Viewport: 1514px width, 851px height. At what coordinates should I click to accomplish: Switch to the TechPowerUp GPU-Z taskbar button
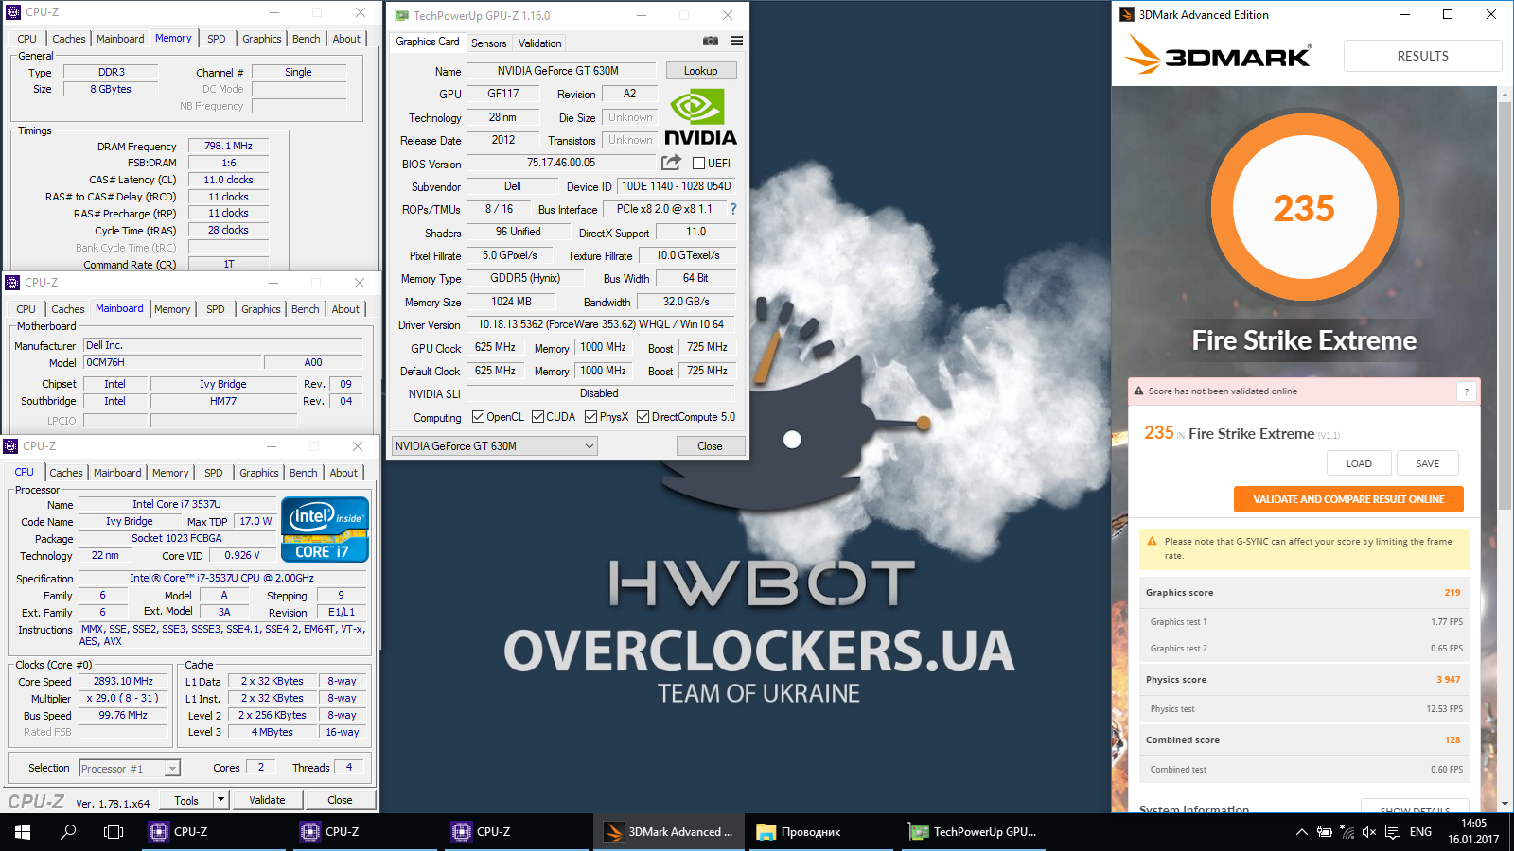[x=972, y=832]
